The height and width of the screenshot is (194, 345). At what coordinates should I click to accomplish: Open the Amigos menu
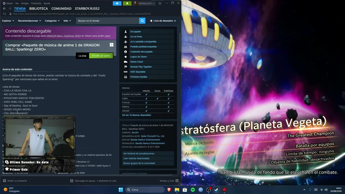click(x=25, y=3)
